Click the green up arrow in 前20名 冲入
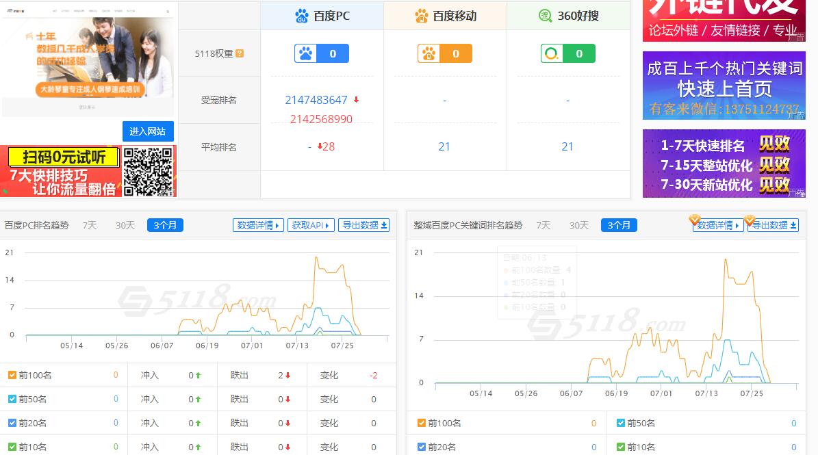Screen dimensions: 818x455 tap(199, 424)
